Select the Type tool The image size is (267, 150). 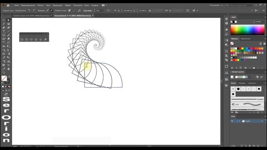(4, 31)
